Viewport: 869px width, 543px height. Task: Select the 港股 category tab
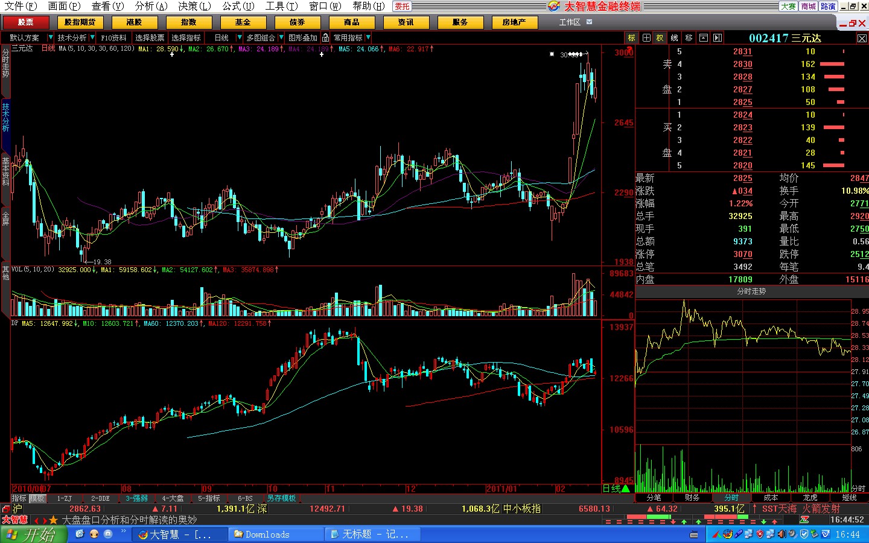coord(135,22)
